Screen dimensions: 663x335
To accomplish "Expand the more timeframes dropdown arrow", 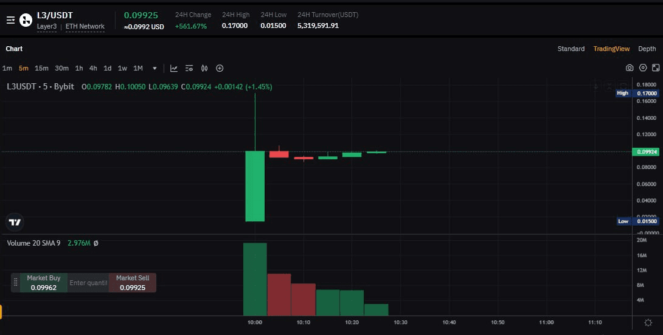I will pos(154,68).
